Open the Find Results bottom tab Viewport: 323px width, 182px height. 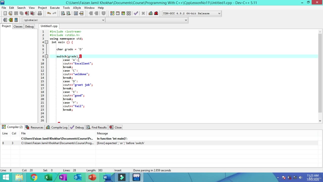pos(97,127)
